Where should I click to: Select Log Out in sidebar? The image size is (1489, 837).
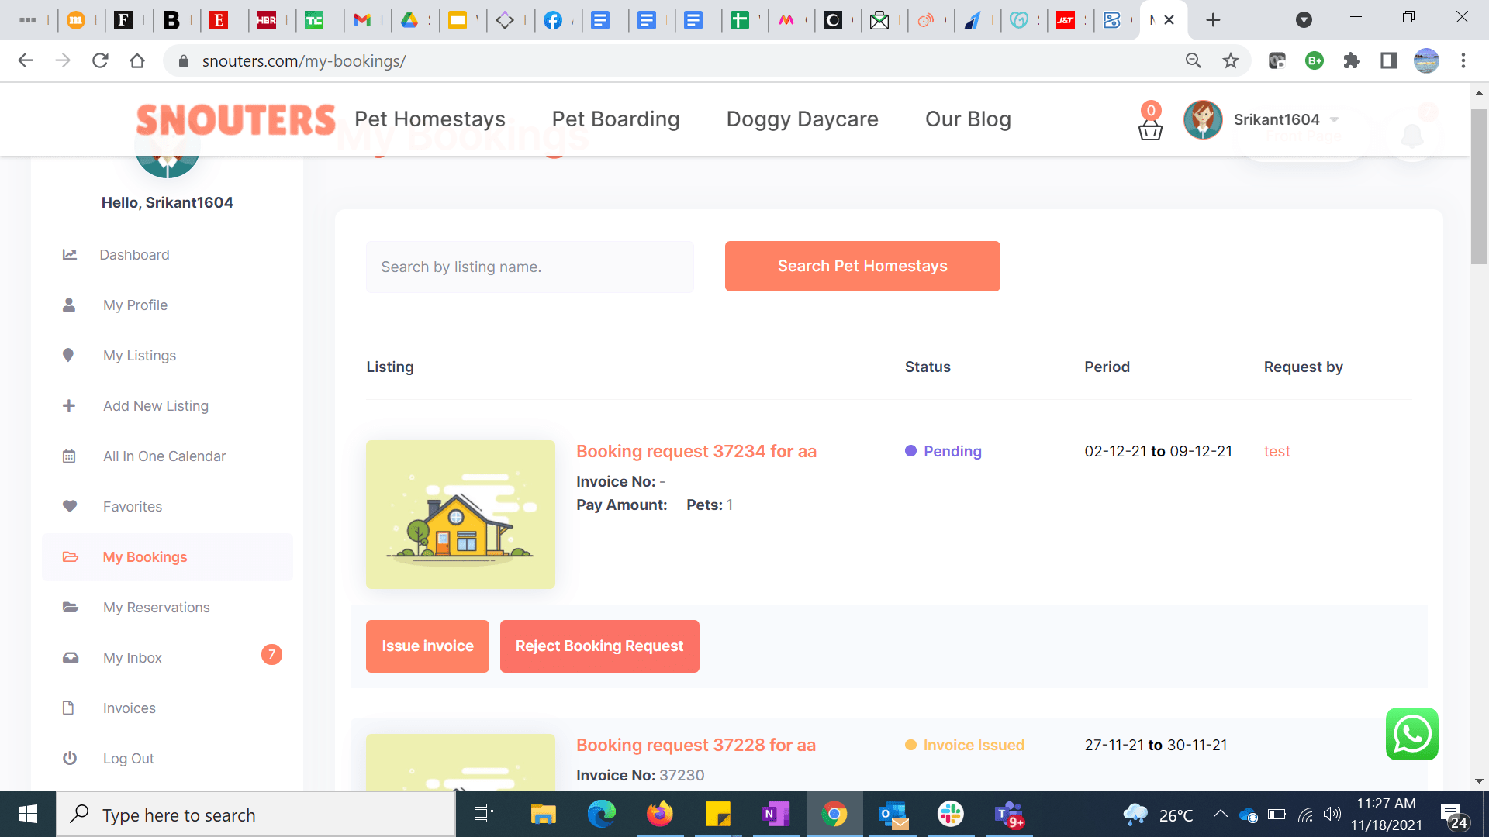coord(129,759)
